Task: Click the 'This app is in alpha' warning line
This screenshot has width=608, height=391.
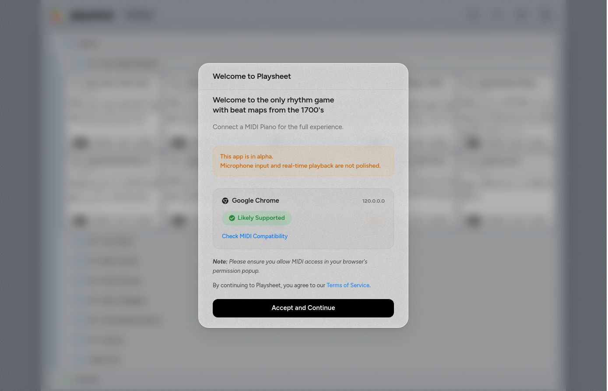Action: tap(246, 157)
